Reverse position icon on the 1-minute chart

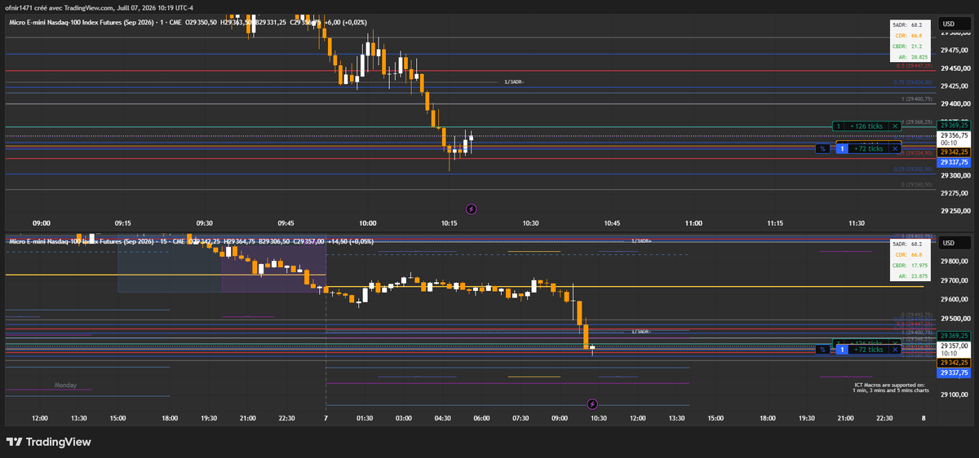coord(824,148)
